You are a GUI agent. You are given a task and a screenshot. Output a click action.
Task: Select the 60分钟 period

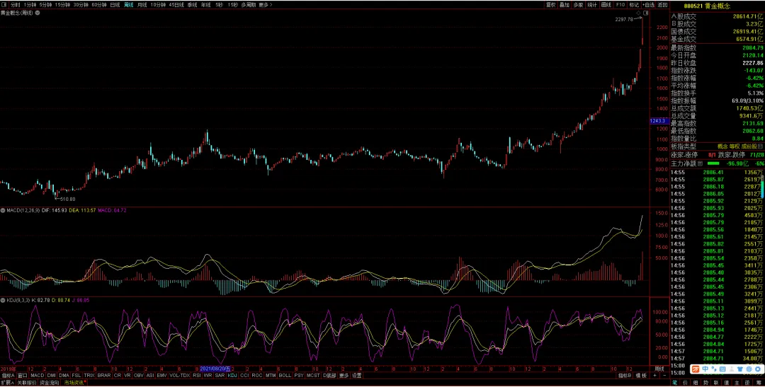[x=99, y=4]
